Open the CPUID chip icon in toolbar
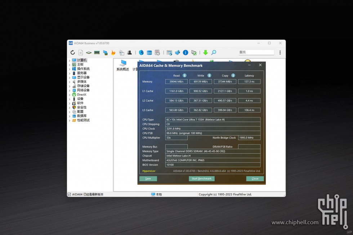This screenshot has width=353, height=235. 89,53
